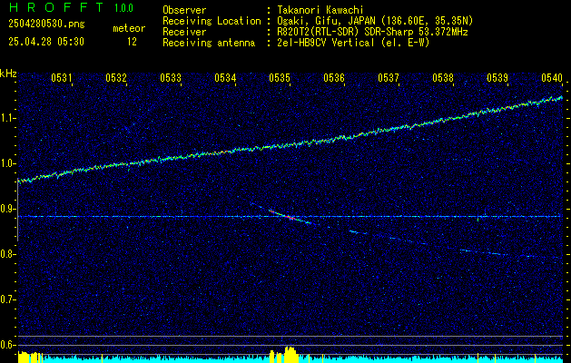Click the 0536 time marker
The width and height of the screenshot is (571, 363).
coord(334,77)
